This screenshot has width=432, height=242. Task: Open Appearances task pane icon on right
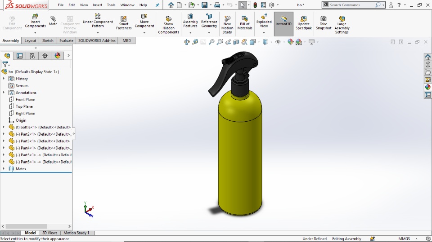427,87
